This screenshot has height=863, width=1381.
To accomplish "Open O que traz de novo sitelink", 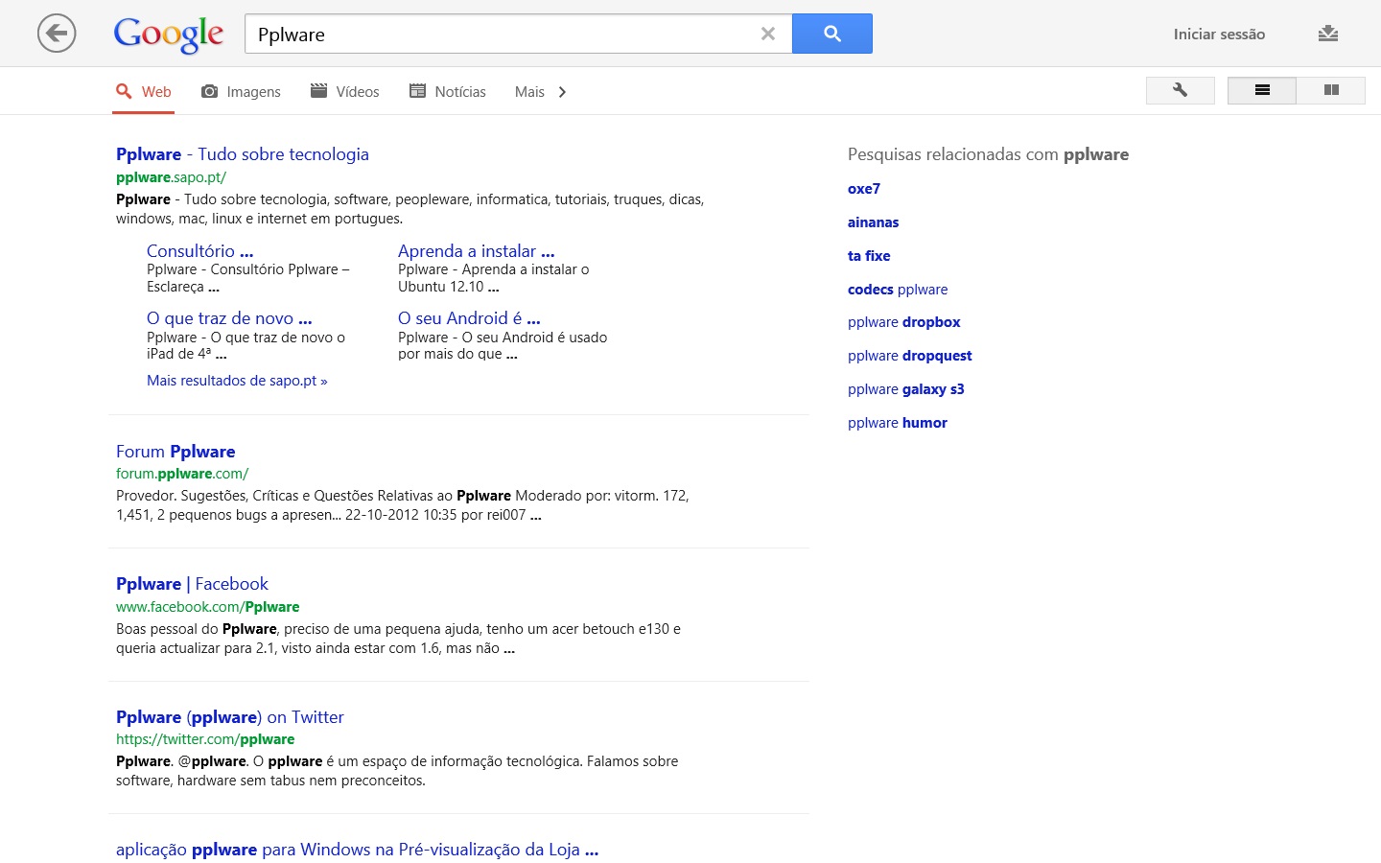I will point(229,318).
